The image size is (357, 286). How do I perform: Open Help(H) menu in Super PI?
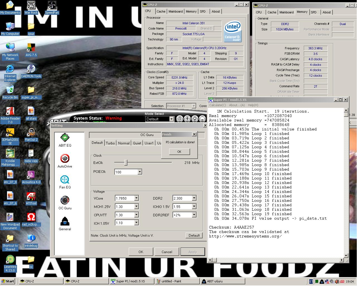(253, 105)
